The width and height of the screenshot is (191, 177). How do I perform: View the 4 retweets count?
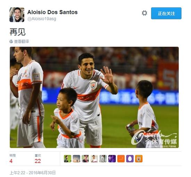11,161
